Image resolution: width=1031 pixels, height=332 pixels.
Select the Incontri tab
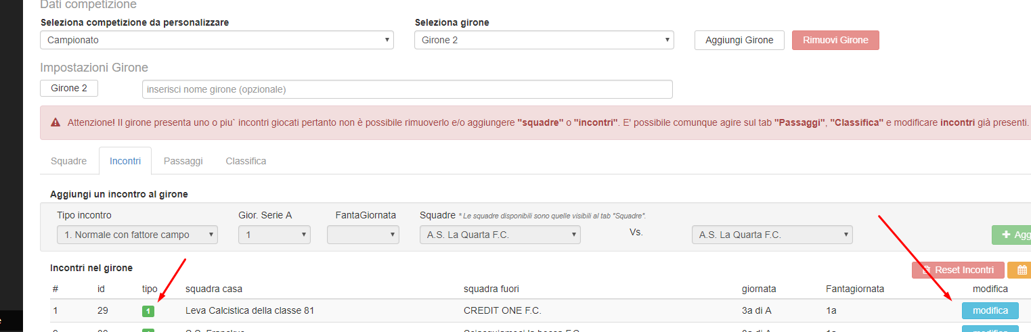125,161
